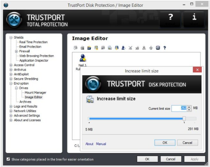Click the gray padlock image toolbar icon
The height and width of the screenshot is (167, 210).
tap(82, 48)
